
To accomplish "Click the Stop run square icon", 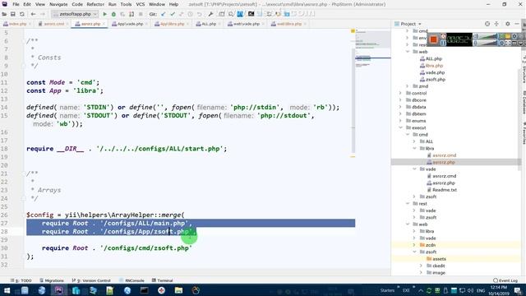I will click(141, 14).
